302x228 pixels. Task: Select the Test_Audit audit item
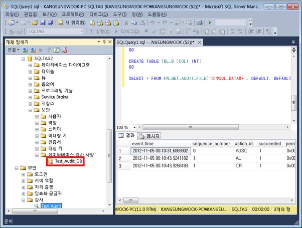coord(51,206)
